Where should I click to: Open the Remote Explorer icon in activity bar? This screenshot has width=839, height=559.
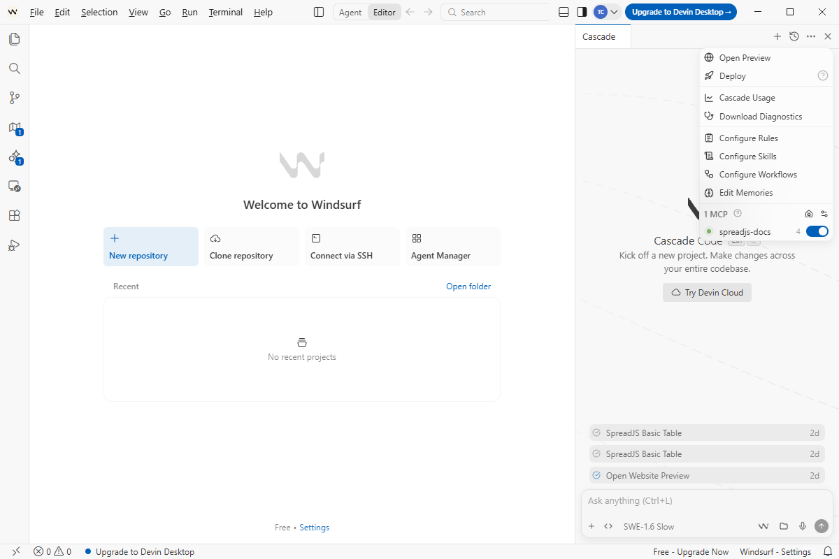tap(14, 186)
